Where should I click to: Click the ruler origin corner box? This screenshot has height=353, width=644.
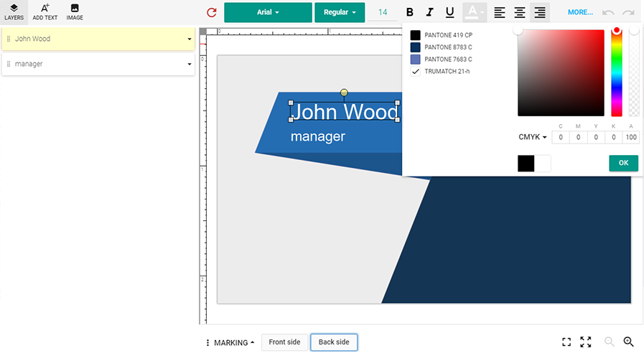203,31
